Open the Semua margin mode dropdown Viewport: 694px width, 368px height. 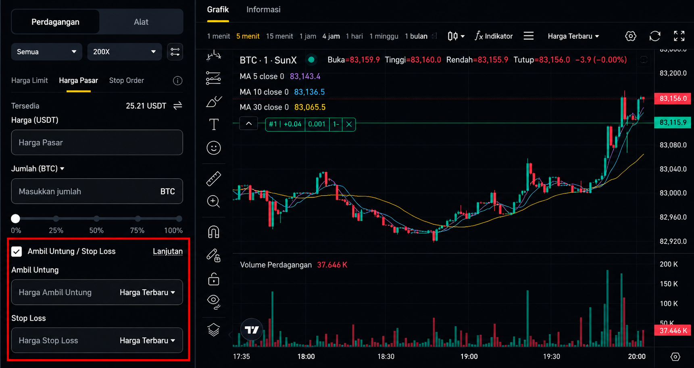(46, 52)
